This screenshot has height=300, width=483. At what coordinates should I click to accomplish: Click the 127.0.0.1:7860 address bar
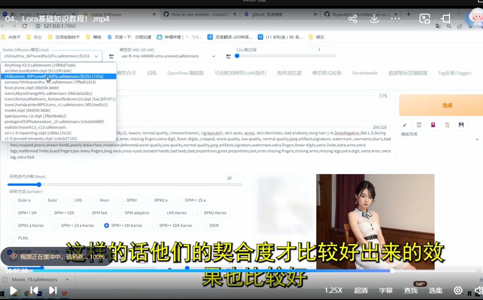point(59,26)
